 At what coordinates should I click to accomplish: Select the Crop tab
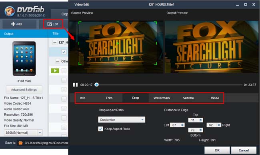coord(135,98)
